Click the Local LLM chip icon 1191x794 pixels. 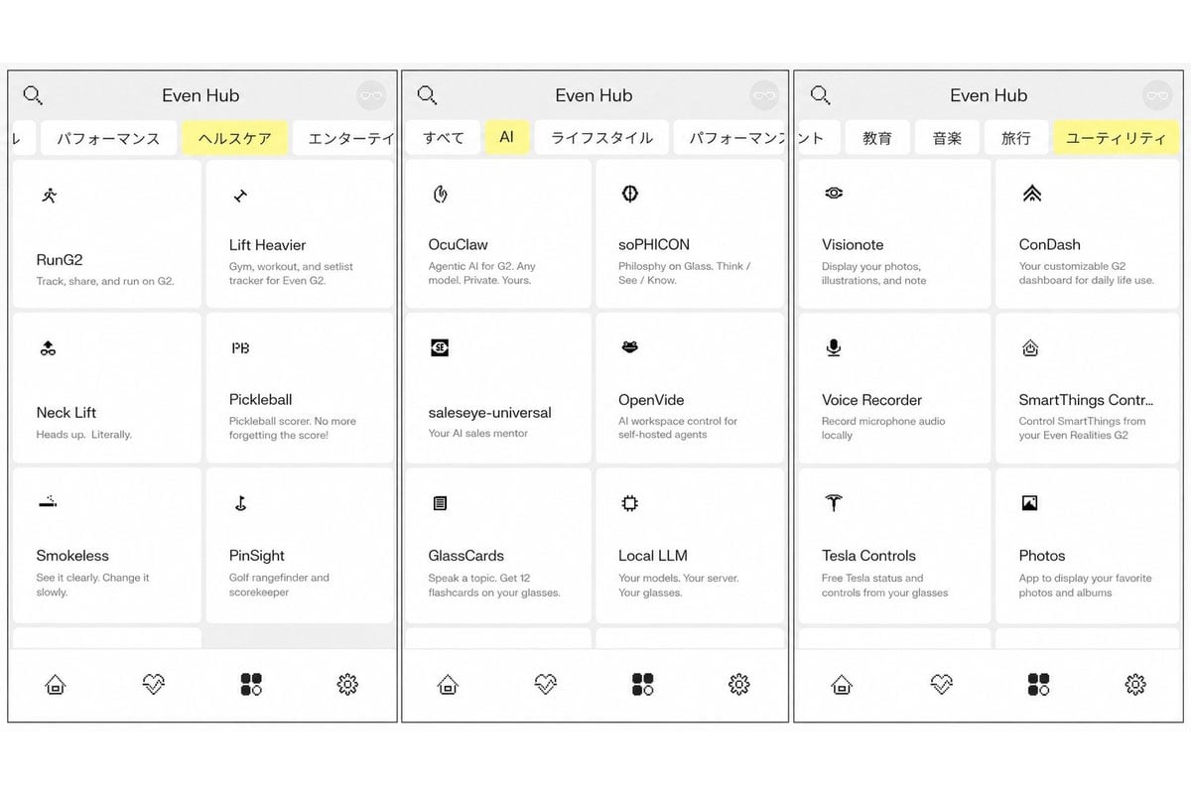click(629, 503)
